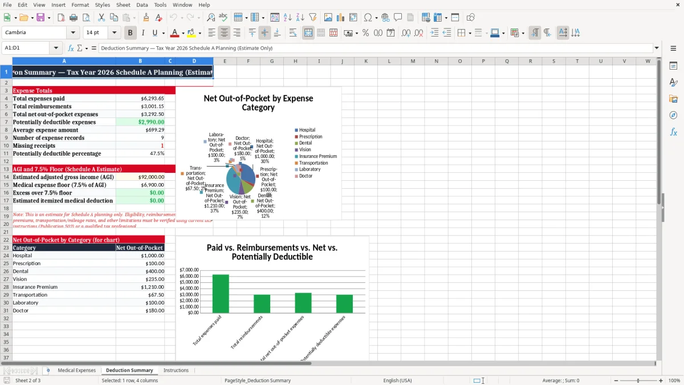Insert an image from toolbar
This screenshot has width=684, height=385.
329,18
